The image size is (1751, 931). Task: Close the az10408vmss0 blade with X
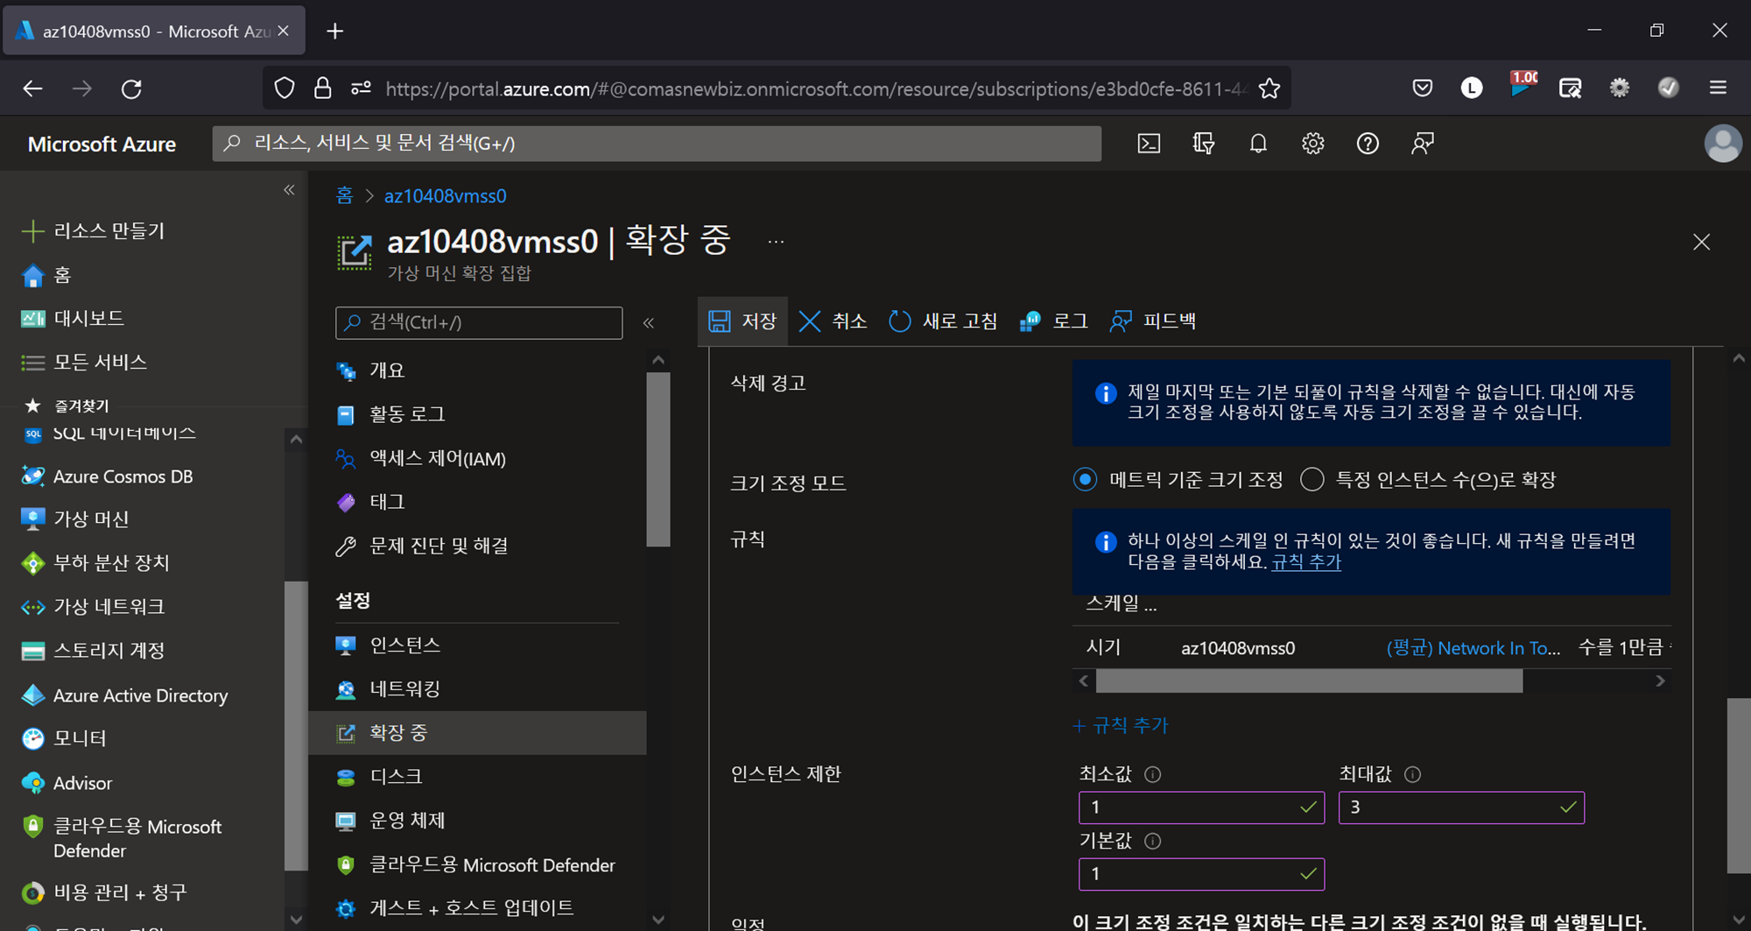(1701, 242)
